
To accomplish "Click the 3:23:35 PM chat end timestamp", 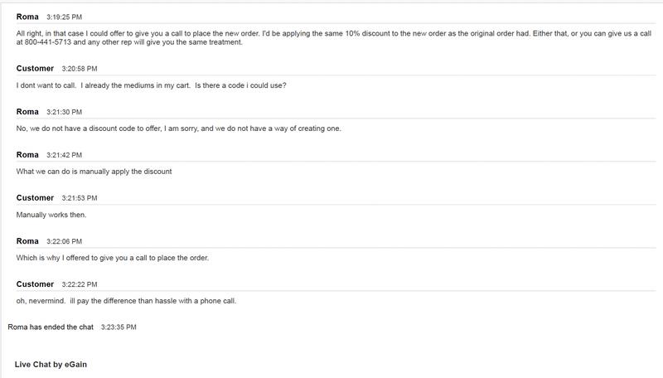I will 119,327.
